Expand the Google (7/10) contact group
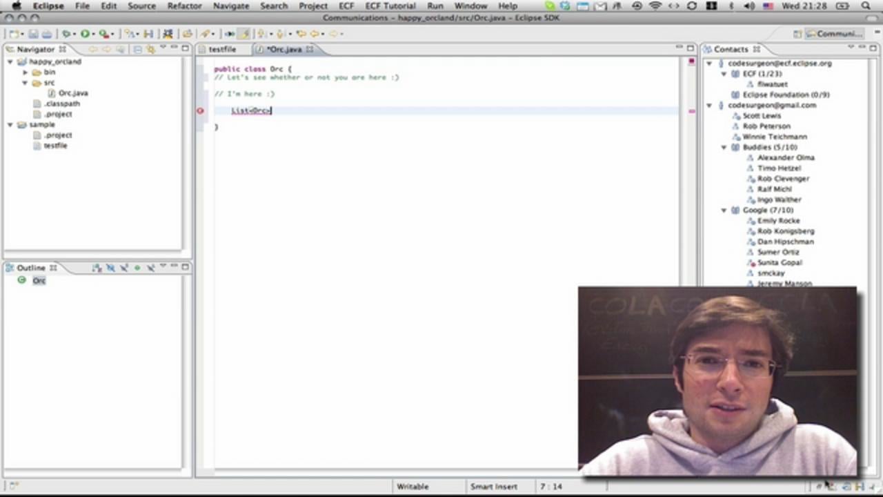Screen dimensions: 883x497 click(x=723, y=210)
